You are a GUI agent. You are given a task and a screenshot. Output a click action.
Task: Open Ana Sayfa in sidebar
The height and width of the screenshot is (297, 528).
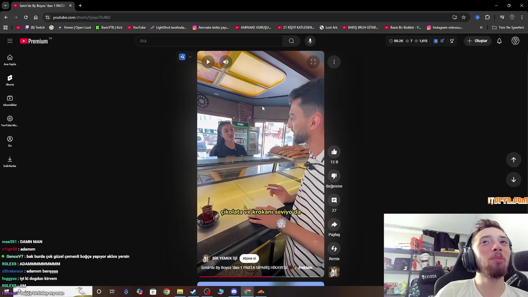tap(10, 60)
